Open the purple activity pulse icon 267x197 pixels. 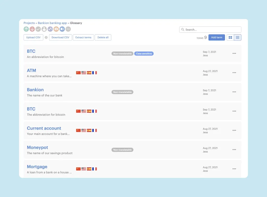(50, 29)
